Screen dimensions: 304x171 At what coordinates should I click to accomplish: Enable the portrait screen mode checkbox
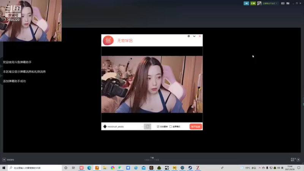tap(171, 127)
